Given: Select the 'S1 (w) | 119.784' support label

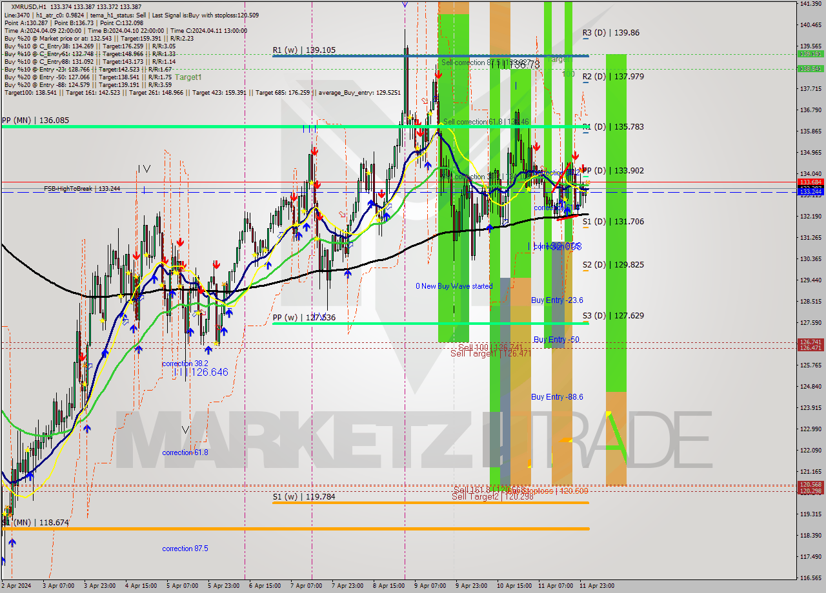Looking at the screenshot, I should [303, 496].
